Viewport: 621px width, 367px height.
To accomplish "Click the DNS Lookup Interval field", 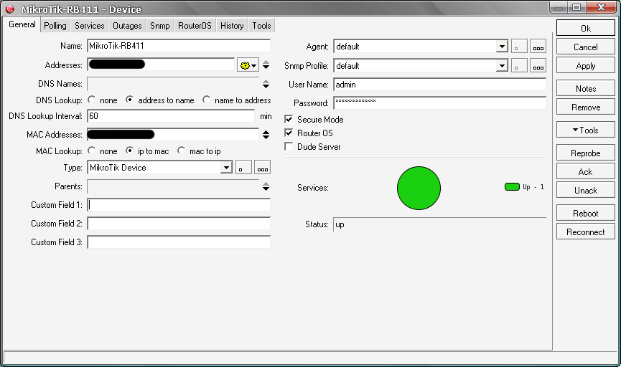I will 171,116.
